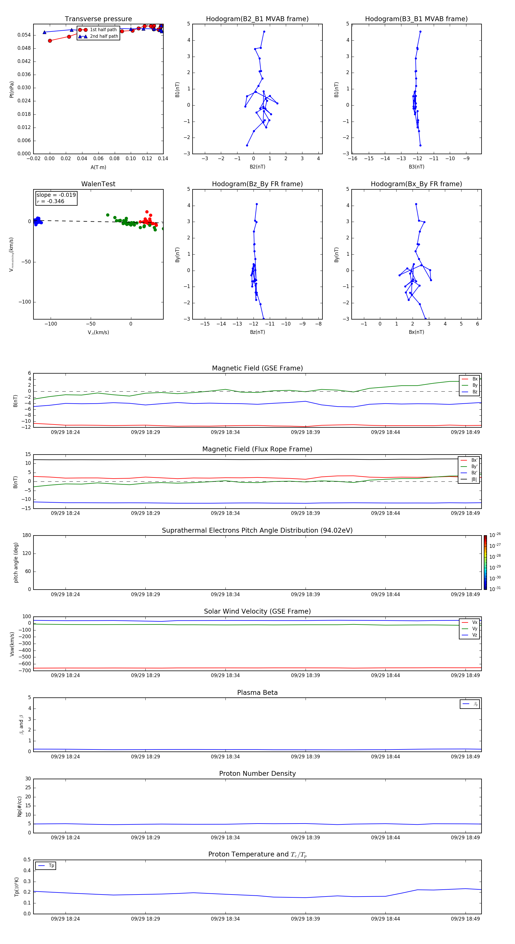Click the red Bx line in GSE magnetic field
515x944 pixels.
257,425
